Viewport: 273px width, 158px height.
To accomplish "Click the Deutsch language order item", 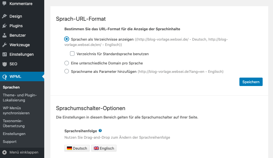I will (x=77, y=148).
